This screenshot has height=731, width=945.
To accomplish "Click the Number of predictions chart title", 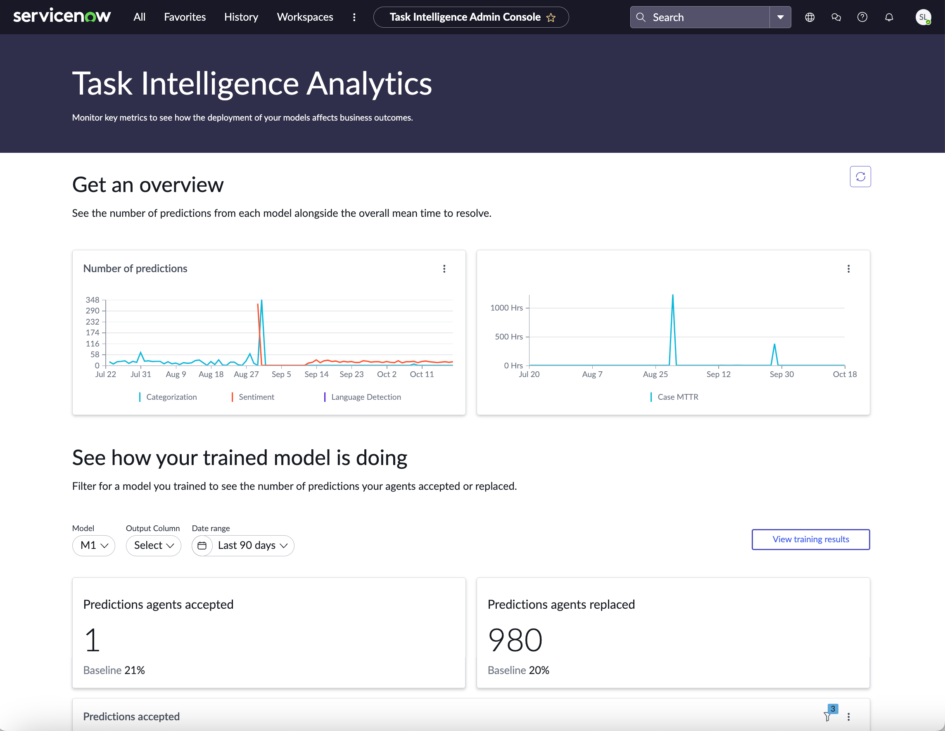I will 135,268.
